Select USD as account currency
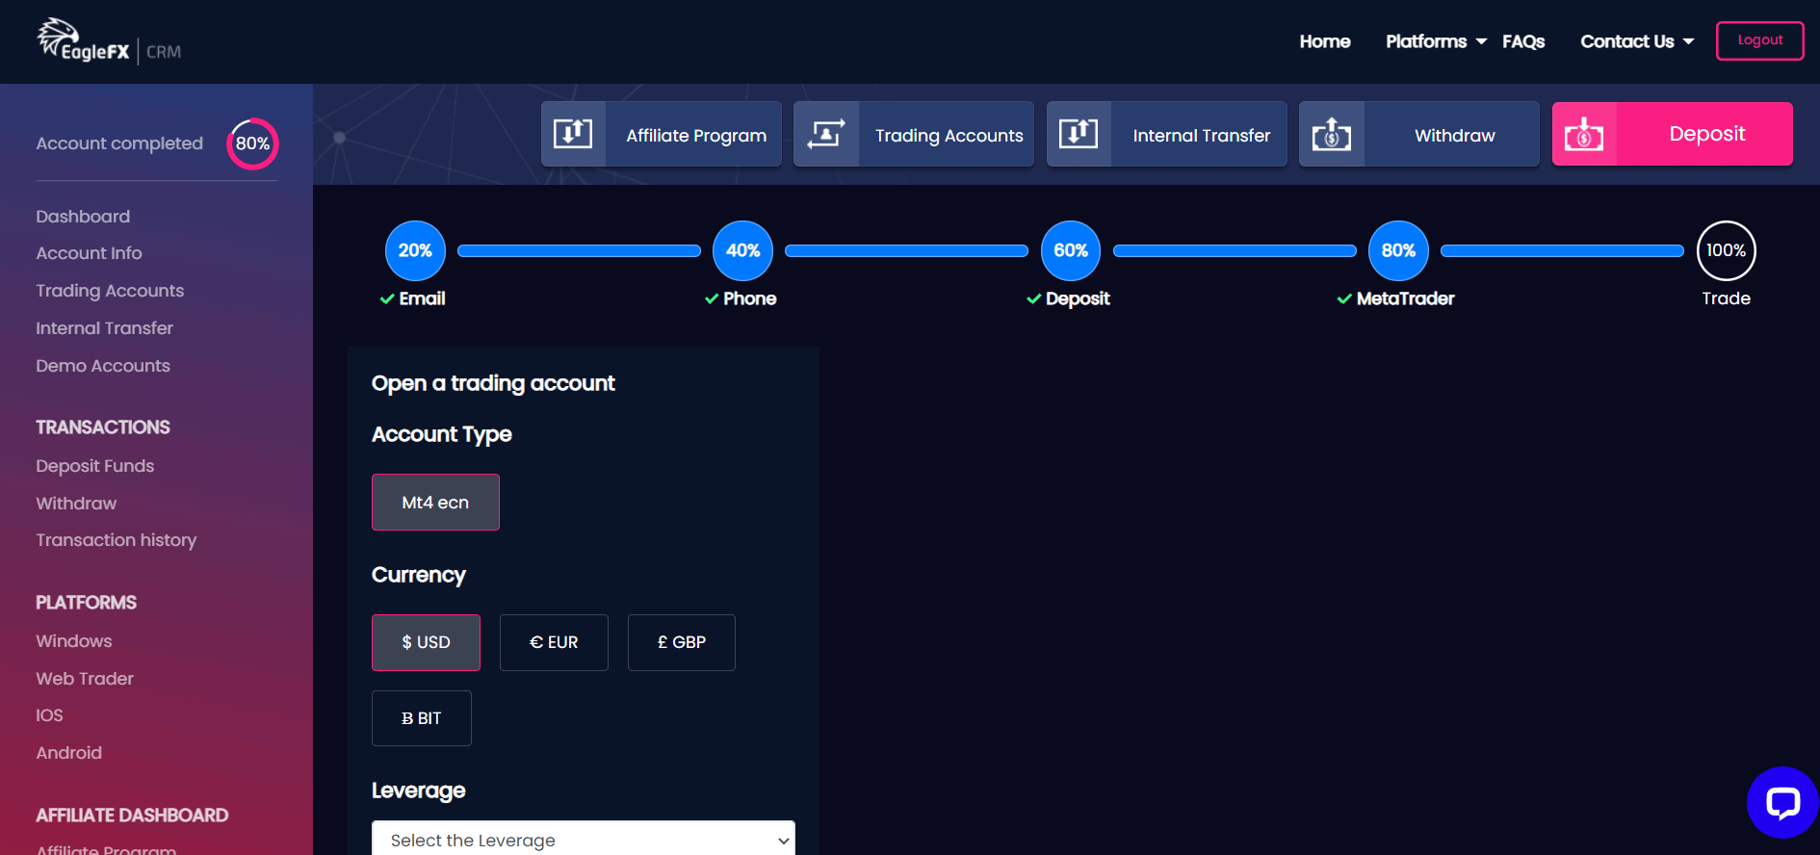The image size is (1820, 855). coord(426,642)
